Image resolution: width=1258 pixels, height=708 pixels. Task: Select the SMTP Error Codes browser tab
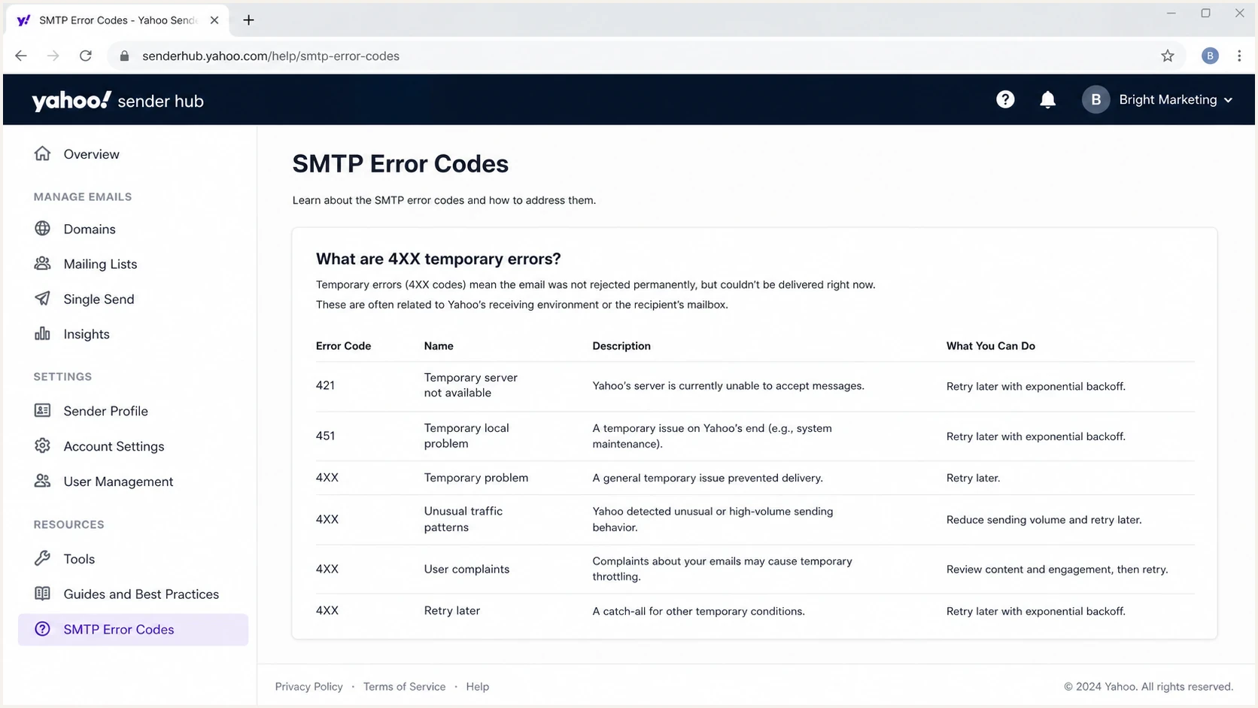(117, 20)
